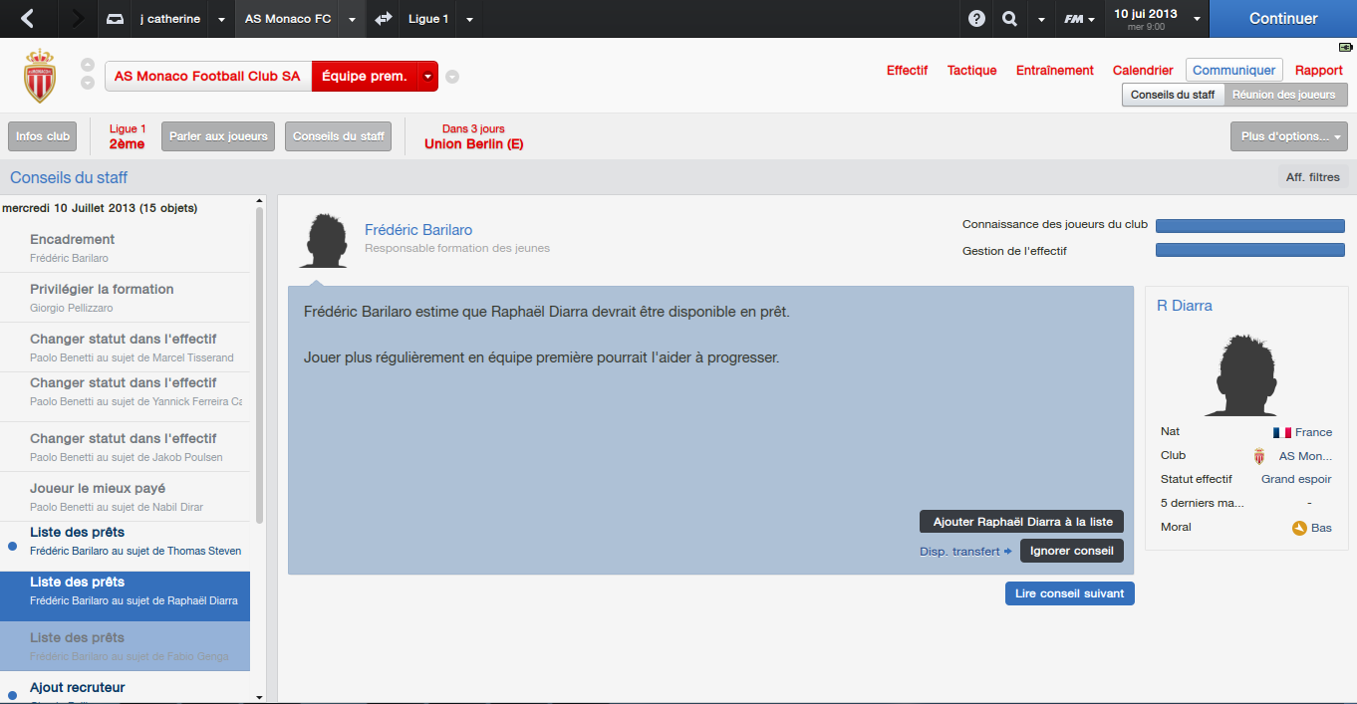Image resolution: width=1357 pixels, height=704 pixels.
Task: Switch to Conseils du staff toggle
Action: point(1173,95)
